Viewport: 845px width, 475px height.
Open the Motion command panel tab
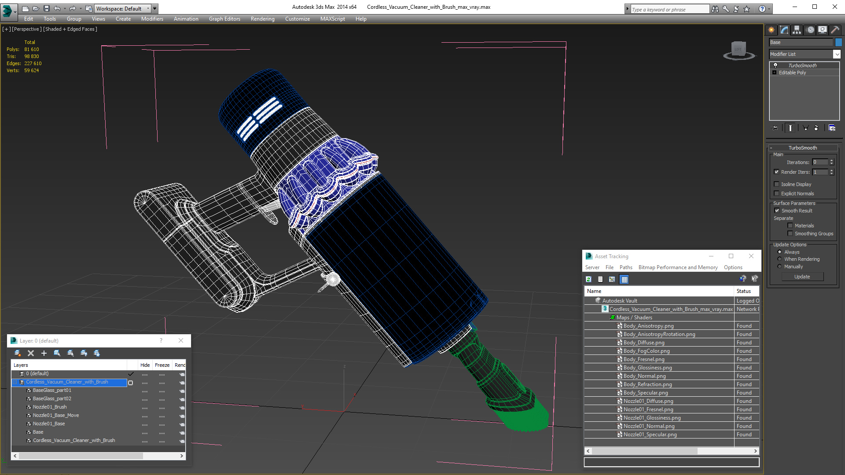coord(810,30)
